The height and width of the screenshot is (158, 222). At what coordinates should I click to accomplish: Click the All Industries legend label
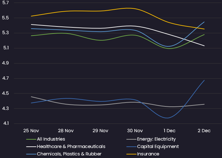(x=51, y=139)
